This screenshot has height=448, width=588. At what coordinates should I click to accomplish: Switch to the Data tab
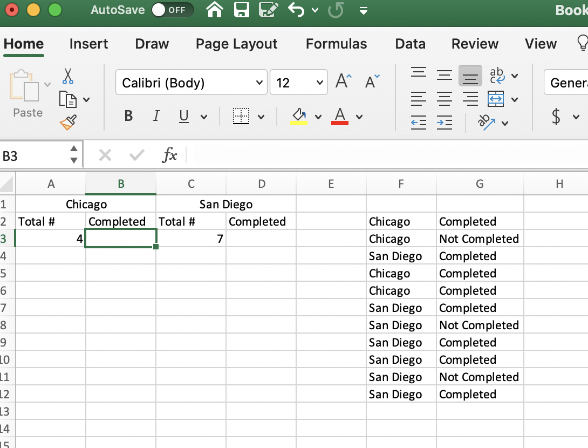410,44
